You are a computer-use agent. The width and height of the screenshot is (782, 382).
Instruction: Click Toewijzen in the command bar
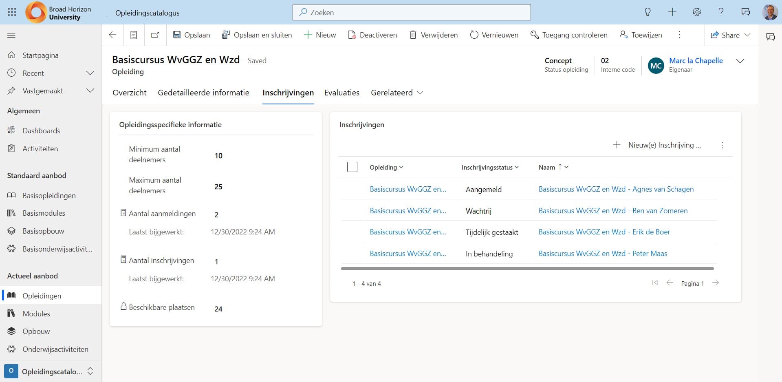point(641,35)
